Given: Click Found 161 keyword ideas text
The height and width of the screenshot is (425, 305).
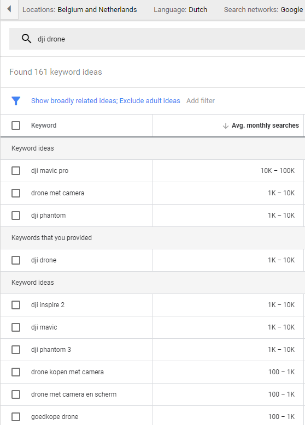Looking at the screenshot, I should coord(56,72).
